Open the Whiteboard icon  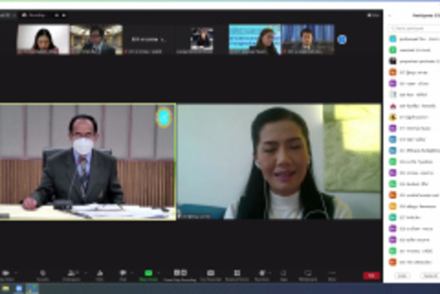coord(308,273)
